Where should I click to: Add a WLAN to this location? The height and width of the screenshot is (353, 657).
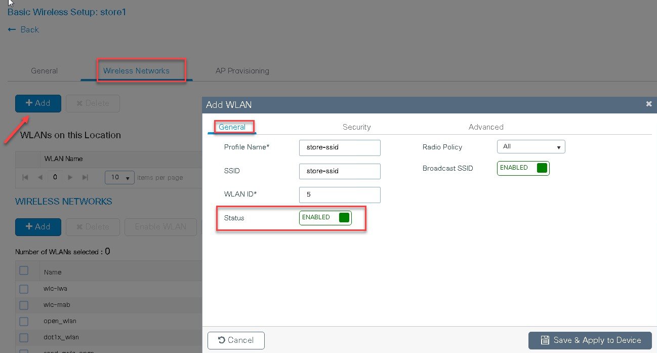click(38, 103)
